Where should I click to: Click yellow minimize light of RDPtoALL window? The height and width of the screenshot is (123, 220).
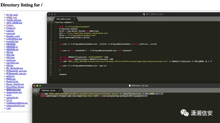[37, 86]
